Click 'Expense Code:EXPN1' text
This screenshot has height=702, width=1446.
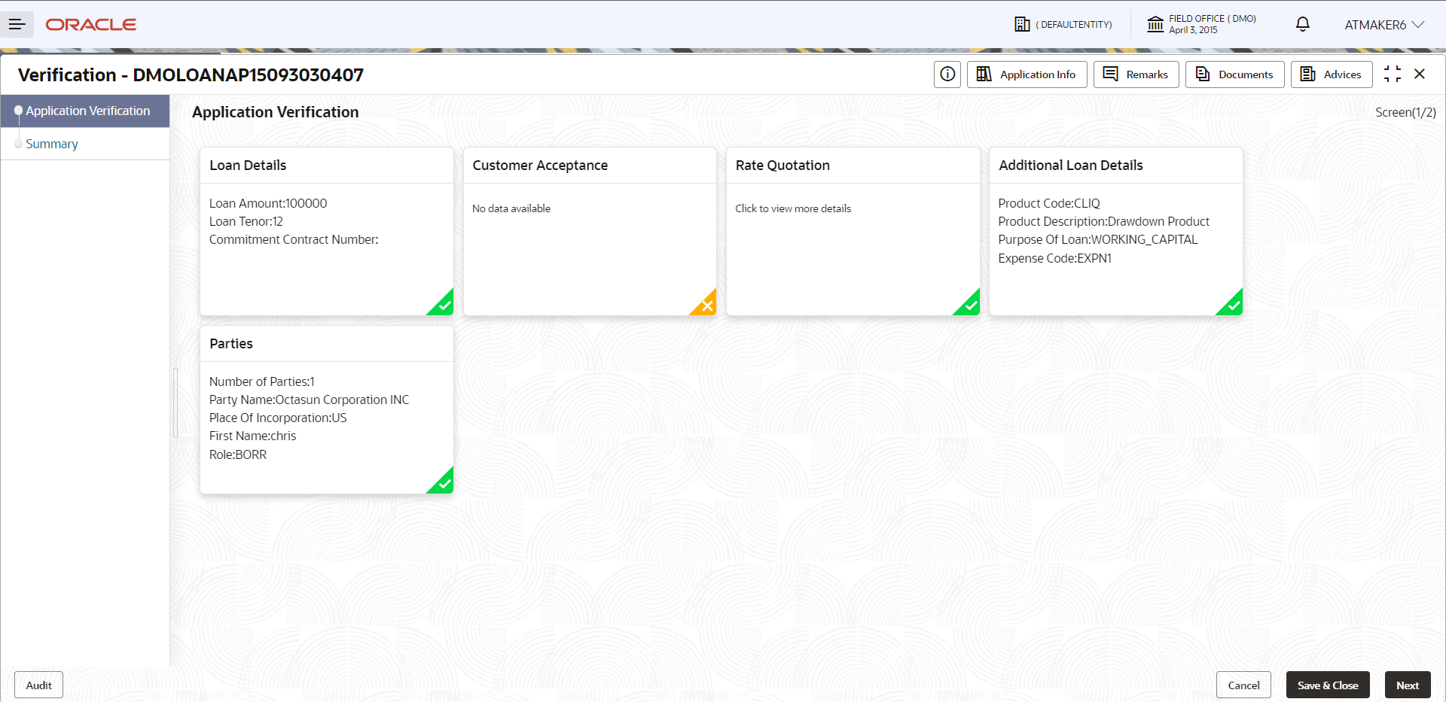point(1055,258)
